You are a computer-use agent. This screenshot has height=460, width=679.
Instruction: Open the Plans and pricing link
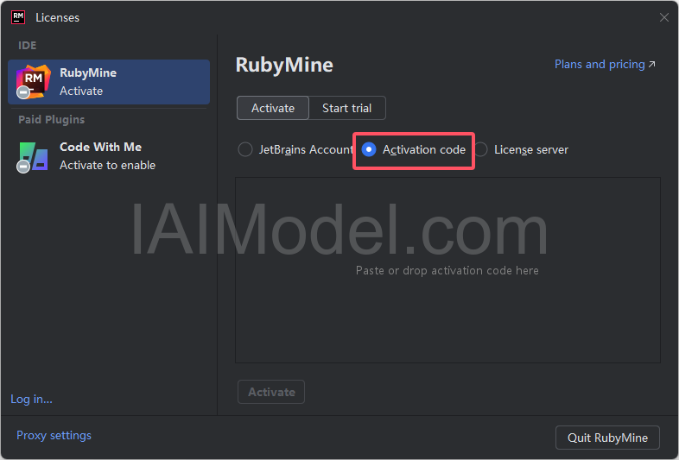pyautogui.click(x=605, y=65)
